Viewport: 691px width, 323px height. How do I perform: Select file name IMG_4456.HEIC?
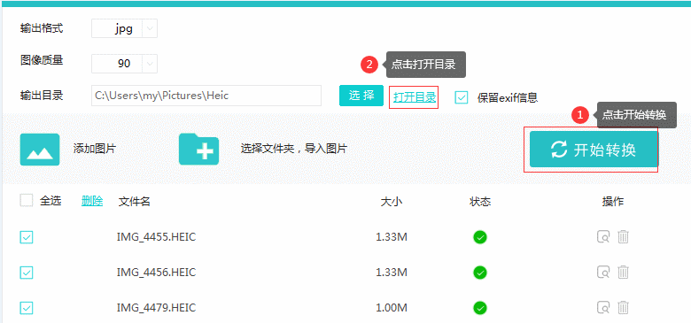point(156,273)
